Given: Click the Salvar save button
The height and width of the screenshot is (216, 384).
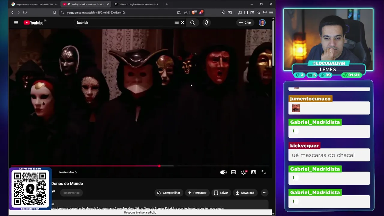Looking at the screenshot, I should [x=221, y=193].
